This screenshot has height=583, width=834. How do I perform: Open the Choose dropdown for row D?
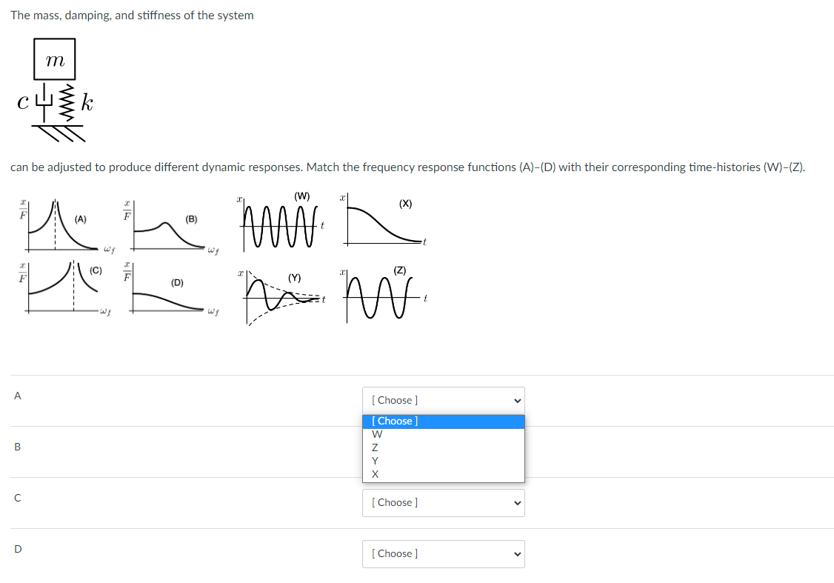pos(443,553)
